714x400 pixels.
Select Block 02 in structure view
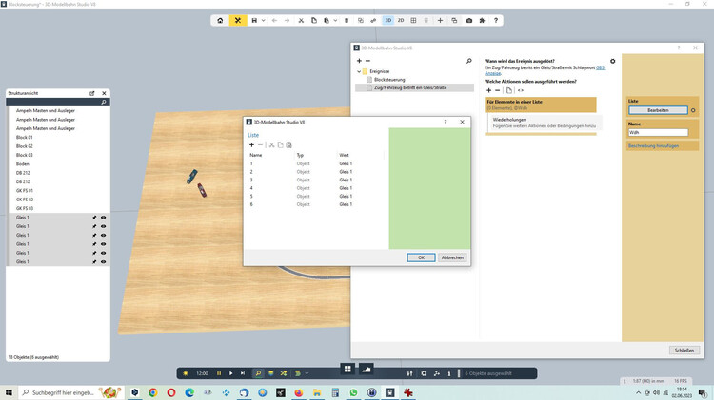[x=26, y=146]
